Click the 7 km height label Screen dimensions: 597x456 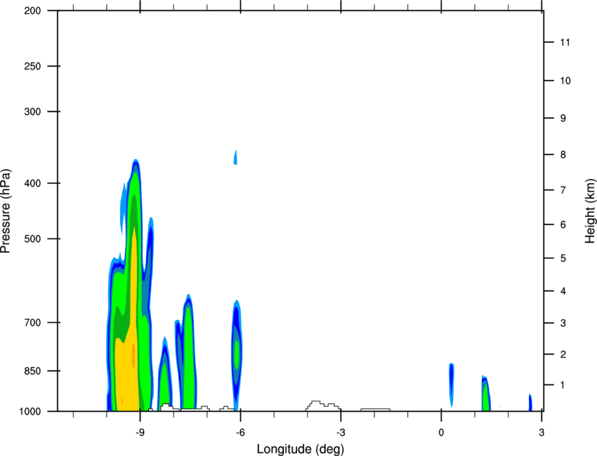563,190
